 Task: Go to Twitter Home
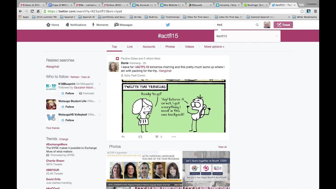(x=52, y=25)
